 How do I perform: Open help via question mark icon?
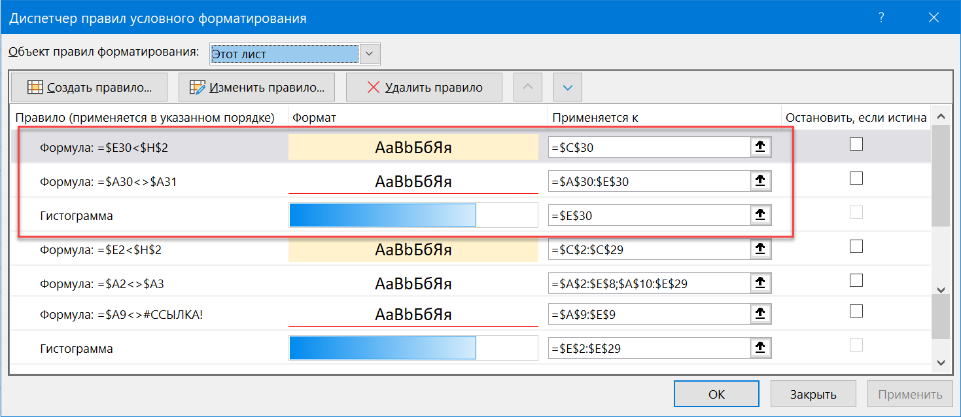(881, 18)
